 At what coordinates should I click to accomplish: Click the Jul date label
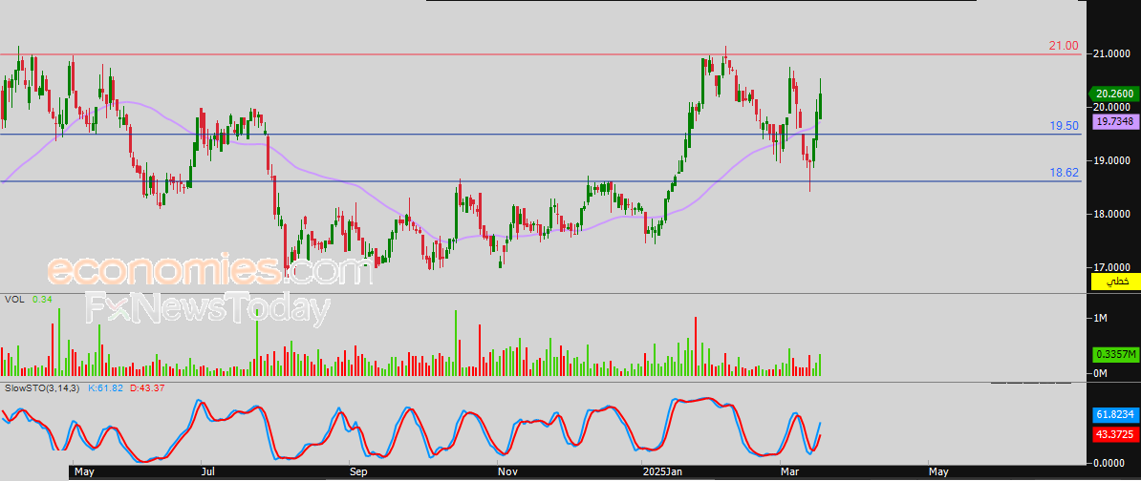(208, 473)
